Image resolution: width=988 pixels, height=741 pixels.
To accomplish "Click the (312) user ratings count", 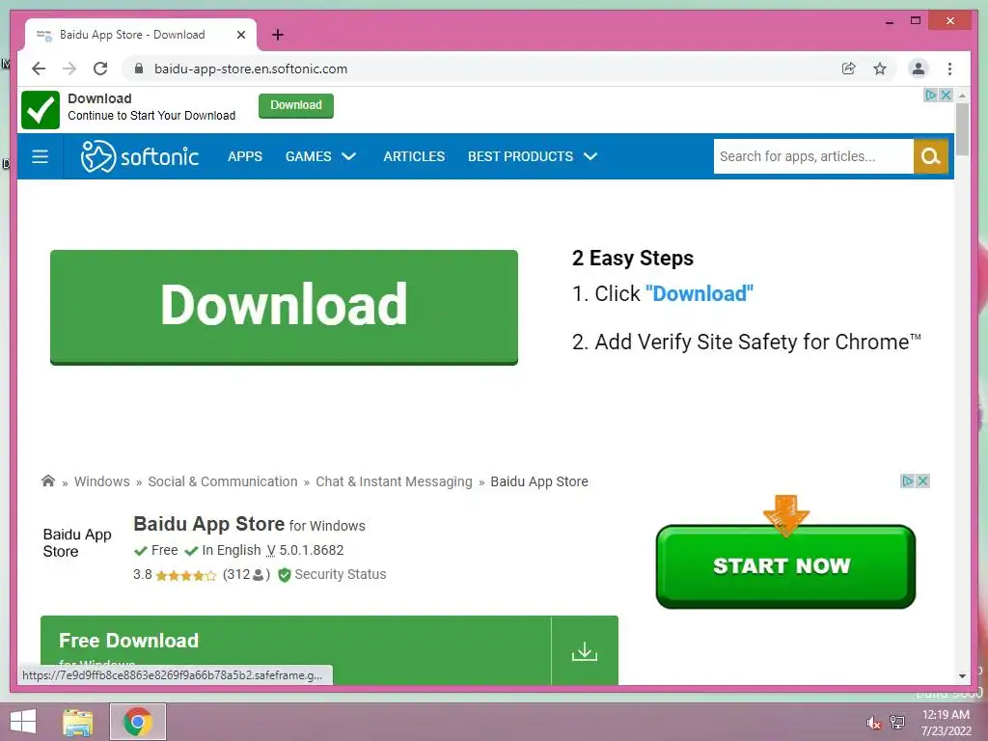I will (246, 575).
